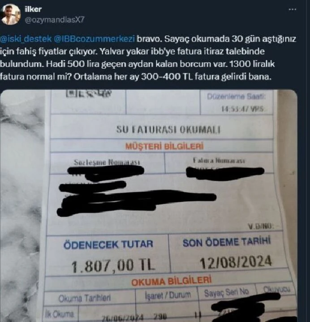The height and width of the screenshot is (322, 310).
Task: Visit the @ozymandiasX7 handle
Action: tap(55, 20)
